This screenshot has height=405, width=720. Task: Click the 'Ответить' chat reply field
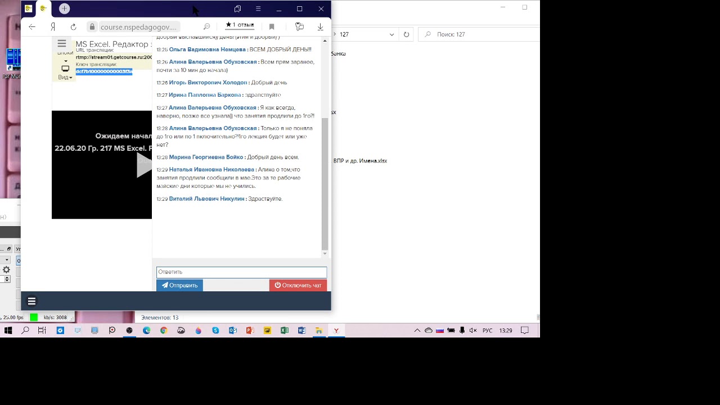click(x=241, y=272)
